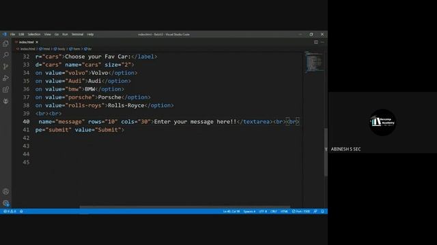This screenshot has width=437, height=245.
Task: Click the Live Server Port status item
Action: 300,212
